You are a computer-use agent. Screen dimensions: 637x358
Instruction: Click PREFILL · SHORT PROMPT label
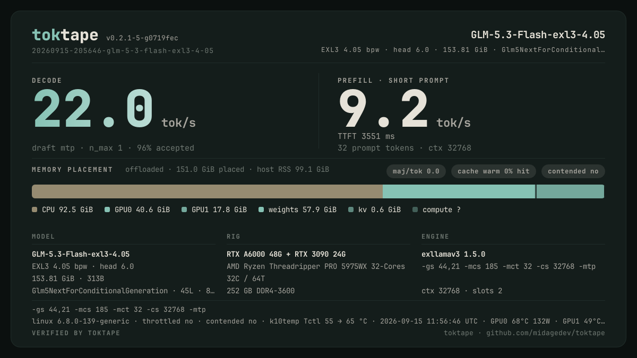coord(393,81)
